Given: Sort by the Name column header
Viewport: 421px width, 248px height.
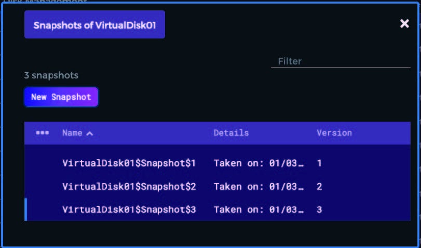Looking at the screenshot, I should click(72, 133).
